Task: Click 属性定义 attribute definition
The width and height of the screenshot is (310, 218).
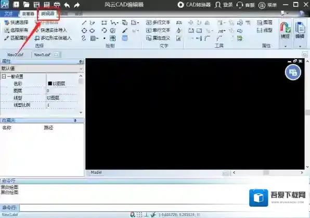Action: click(x=158, y=38)
